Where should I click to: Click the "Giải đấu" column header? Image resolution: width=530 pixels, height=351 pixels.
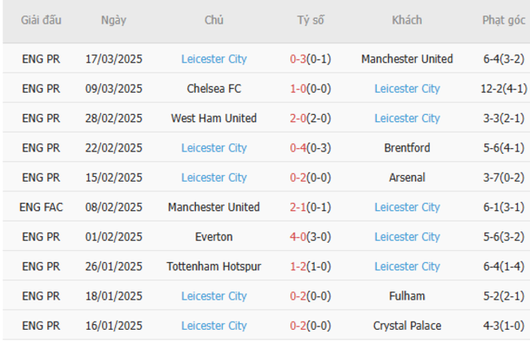(41, 20)
